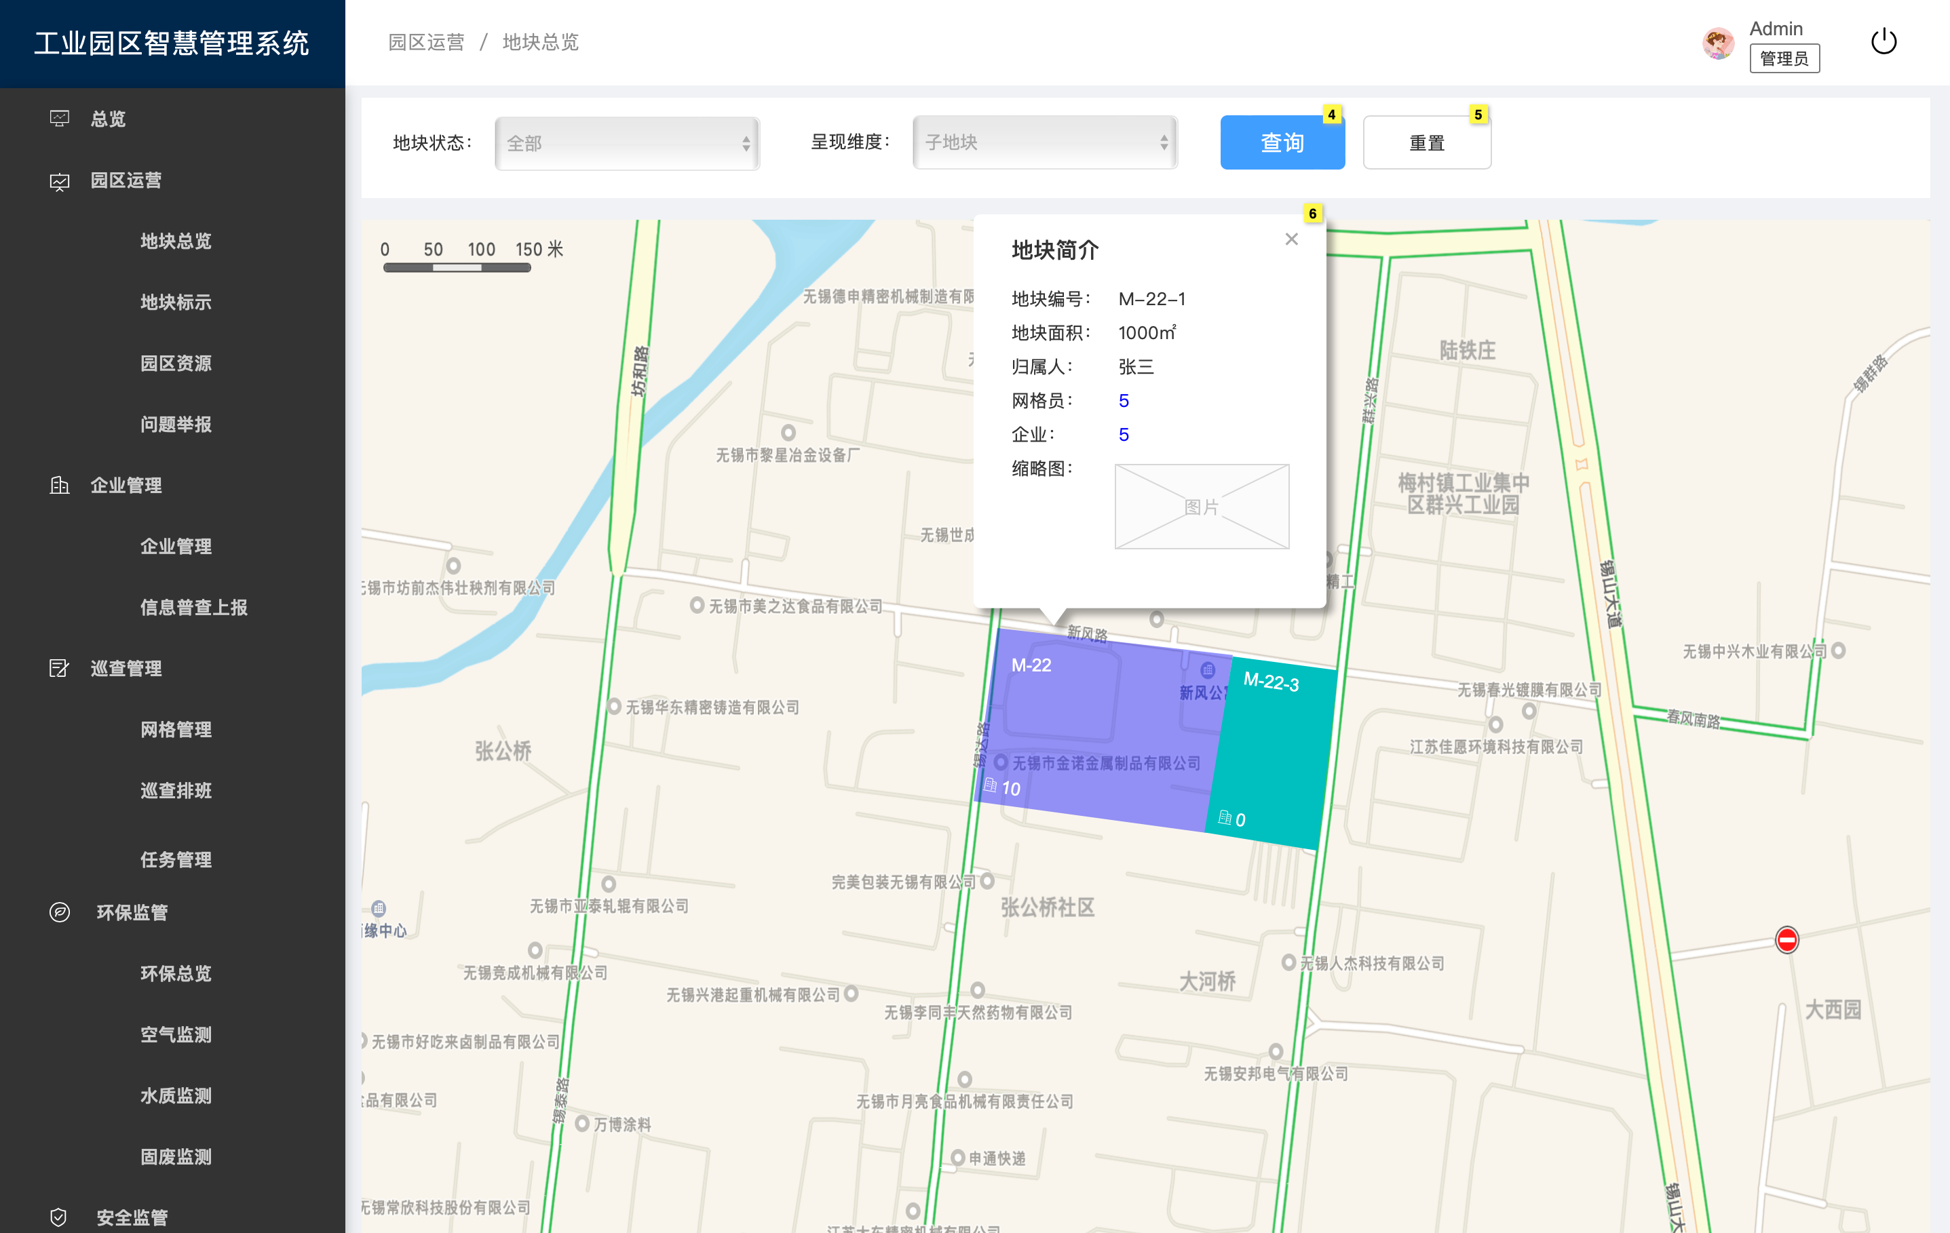
Task: Click the power logout icon
Action: click(1883, 42)
